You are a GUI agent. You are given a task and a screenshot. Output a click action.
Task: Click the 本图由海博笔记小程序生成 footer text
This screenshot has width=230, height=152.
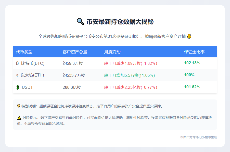click(x=198, y=137)
